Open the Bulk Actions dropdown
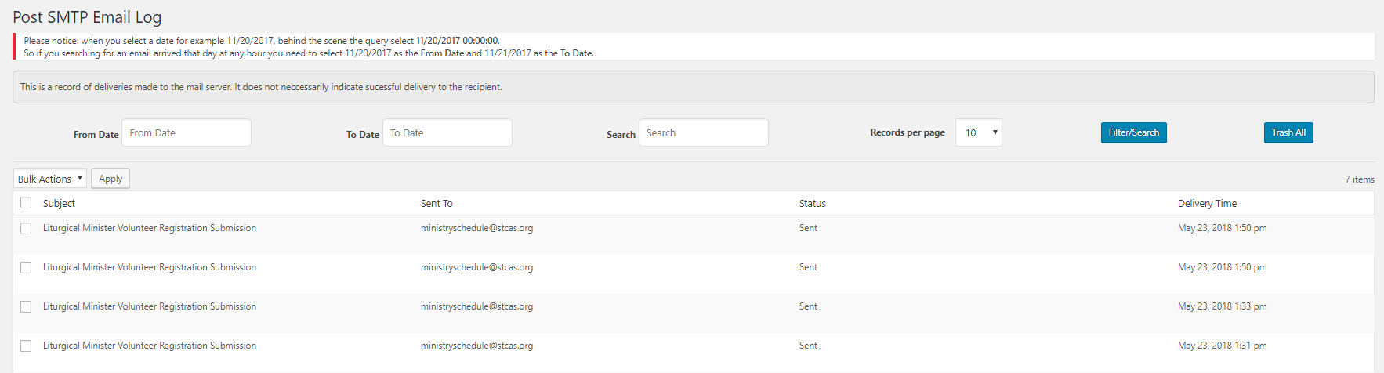Image resolution: width=1384 pixels, height=373 pixels. point(50,179)
